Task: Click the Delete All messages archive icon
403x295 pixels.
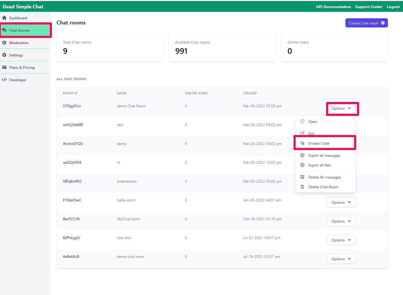Action: point(302,177)
